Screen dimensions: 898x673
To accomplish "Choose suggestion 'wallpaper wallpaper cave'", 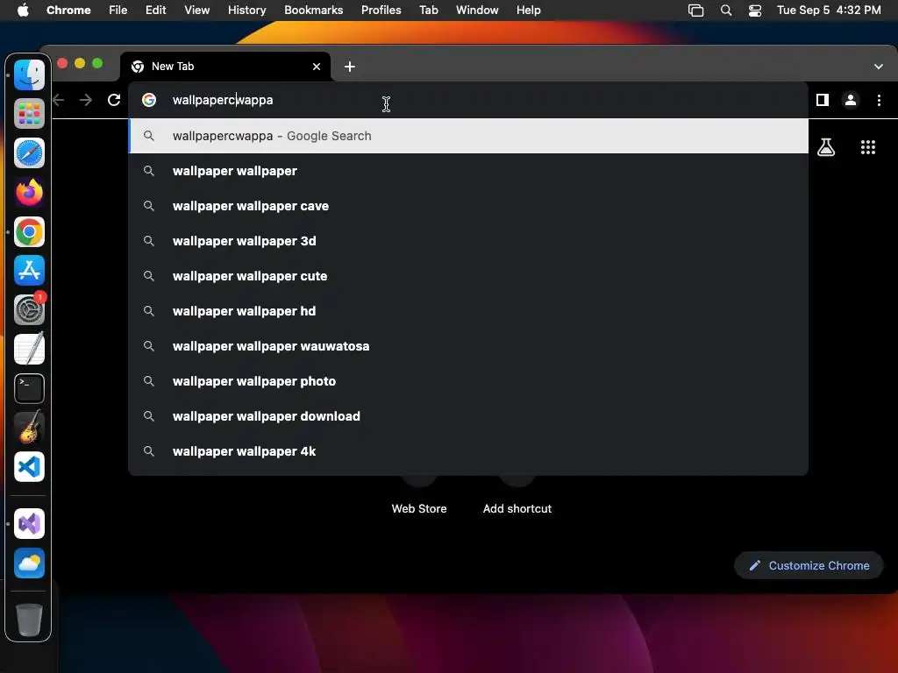I will tap(468, 206).
